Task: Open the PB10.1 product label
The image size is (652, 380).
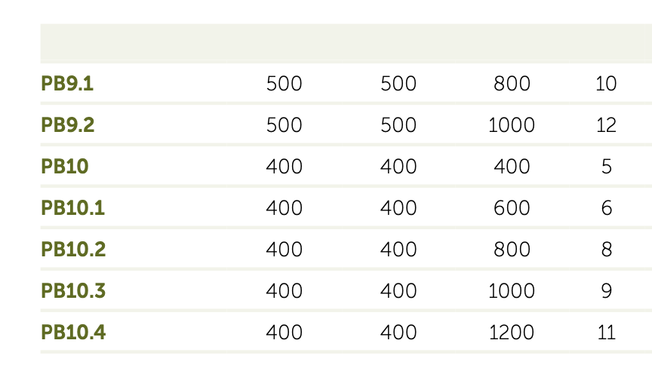Action: (x=73, y=207)
